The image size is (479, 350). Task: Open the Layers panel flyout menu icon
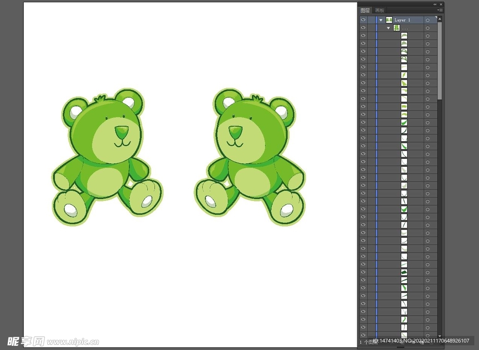[440, 10]
